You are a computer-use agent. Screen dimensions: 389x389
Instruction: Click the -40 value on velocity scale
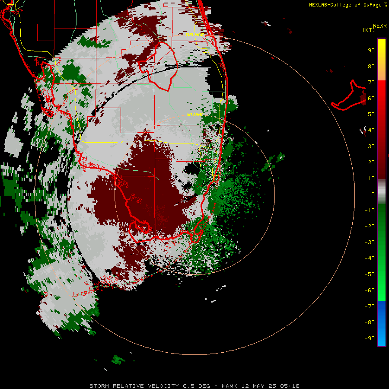tap(370, 258)
